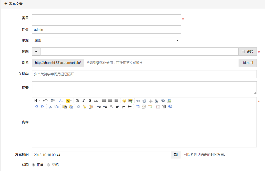Image resolution: width=265 pixels, height=171 pixels.
Task: Select the 草稿 draft radio button
Action: [48, 165]
